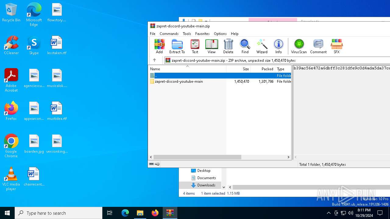
Task: Open the Windows Start menu
Action: [x=7, y=213]
